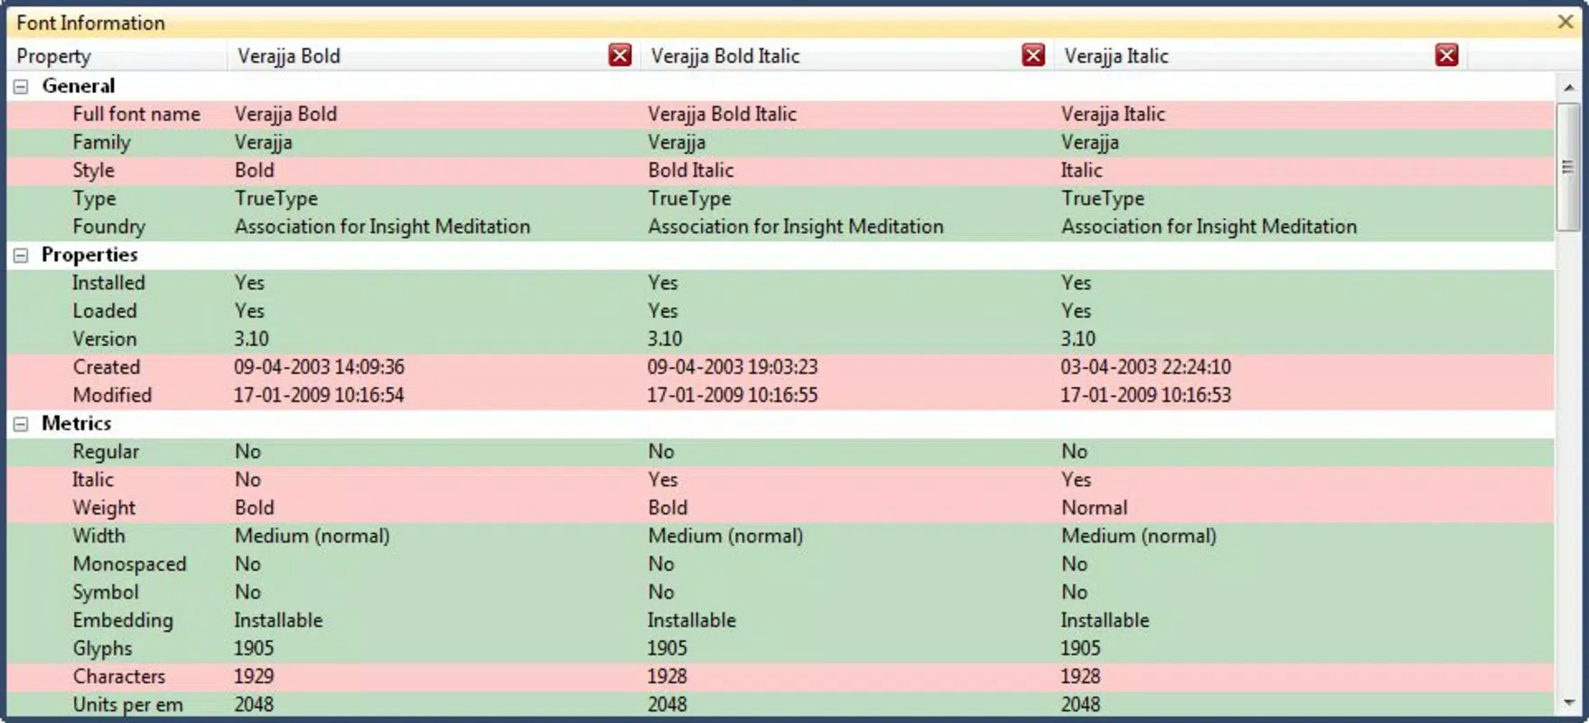Click the vertical scrollbar thumb
1589x723 pixels.
1568,166
